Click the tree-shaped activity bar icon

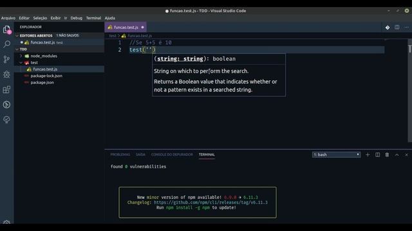[7, 120]
